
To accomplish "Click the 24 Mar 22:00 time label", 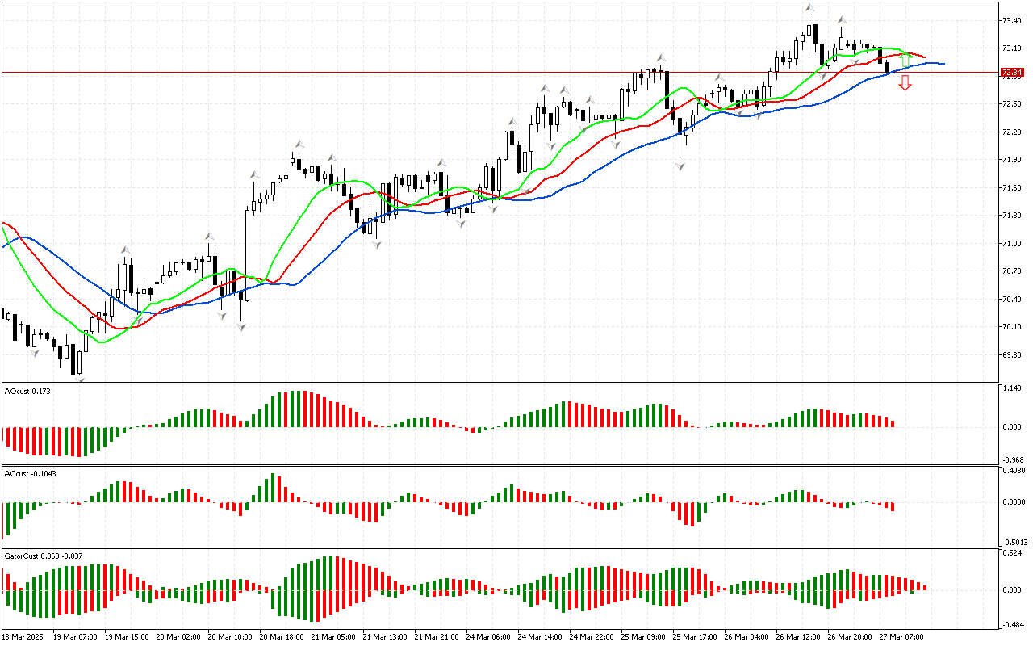I will coord(592,637).
